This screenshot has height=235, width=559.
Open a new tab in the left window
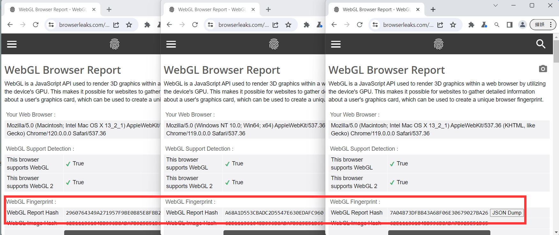point(109,10)
